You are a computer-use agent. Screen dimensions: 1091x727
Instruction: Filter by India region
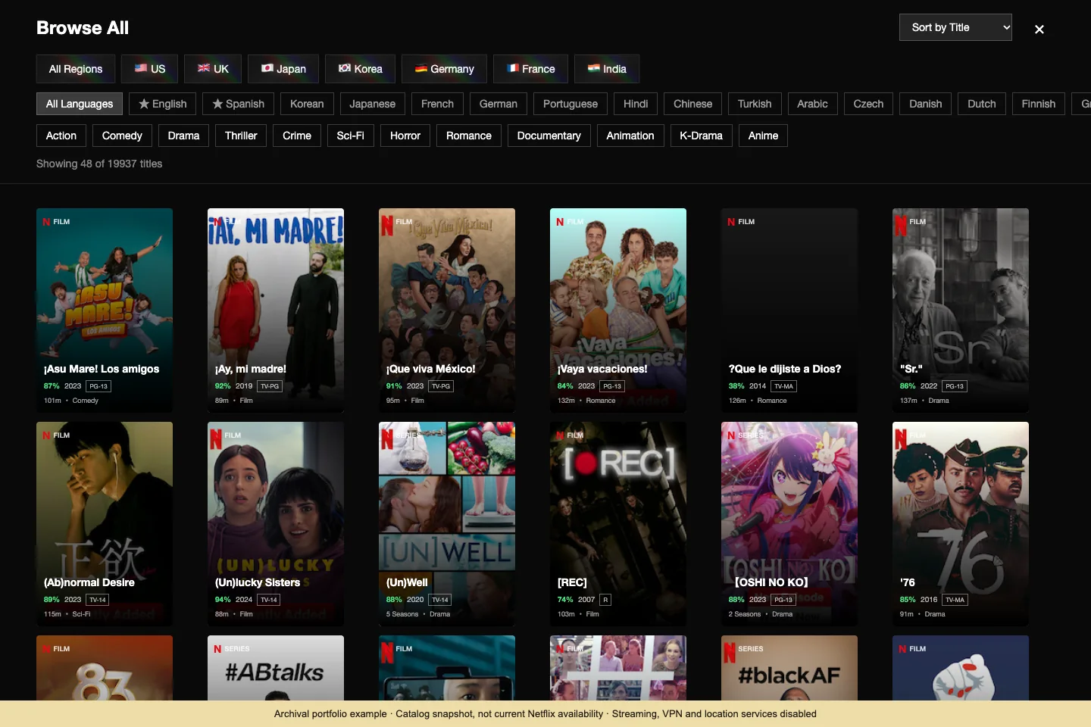tap(607, 69)
